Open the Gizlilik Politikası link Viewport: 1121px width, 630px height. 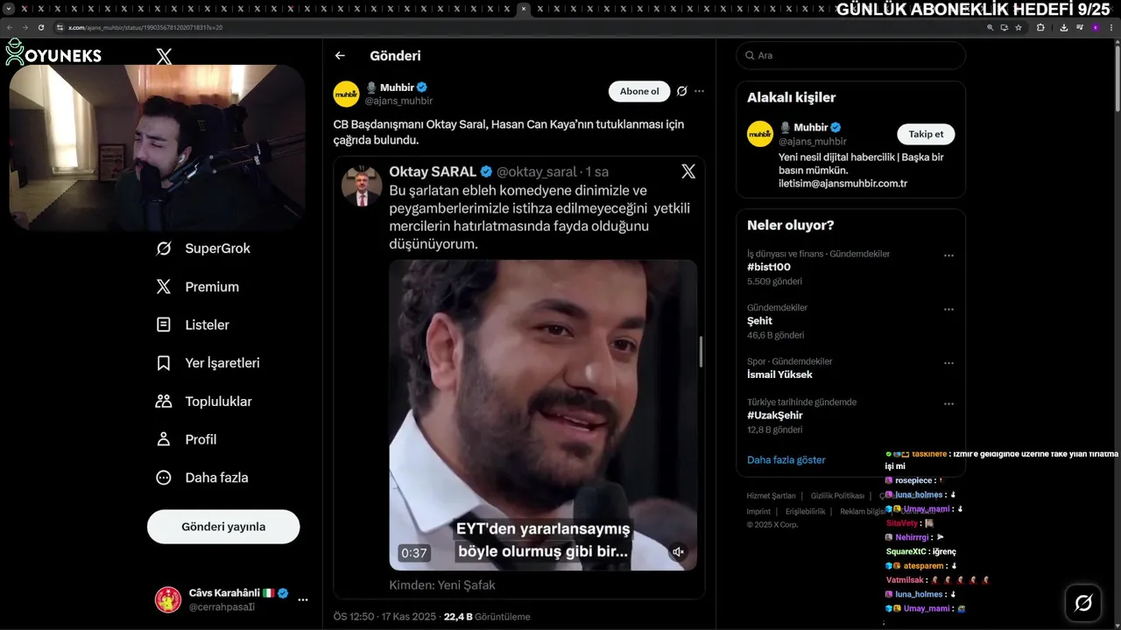coord(837,495)
